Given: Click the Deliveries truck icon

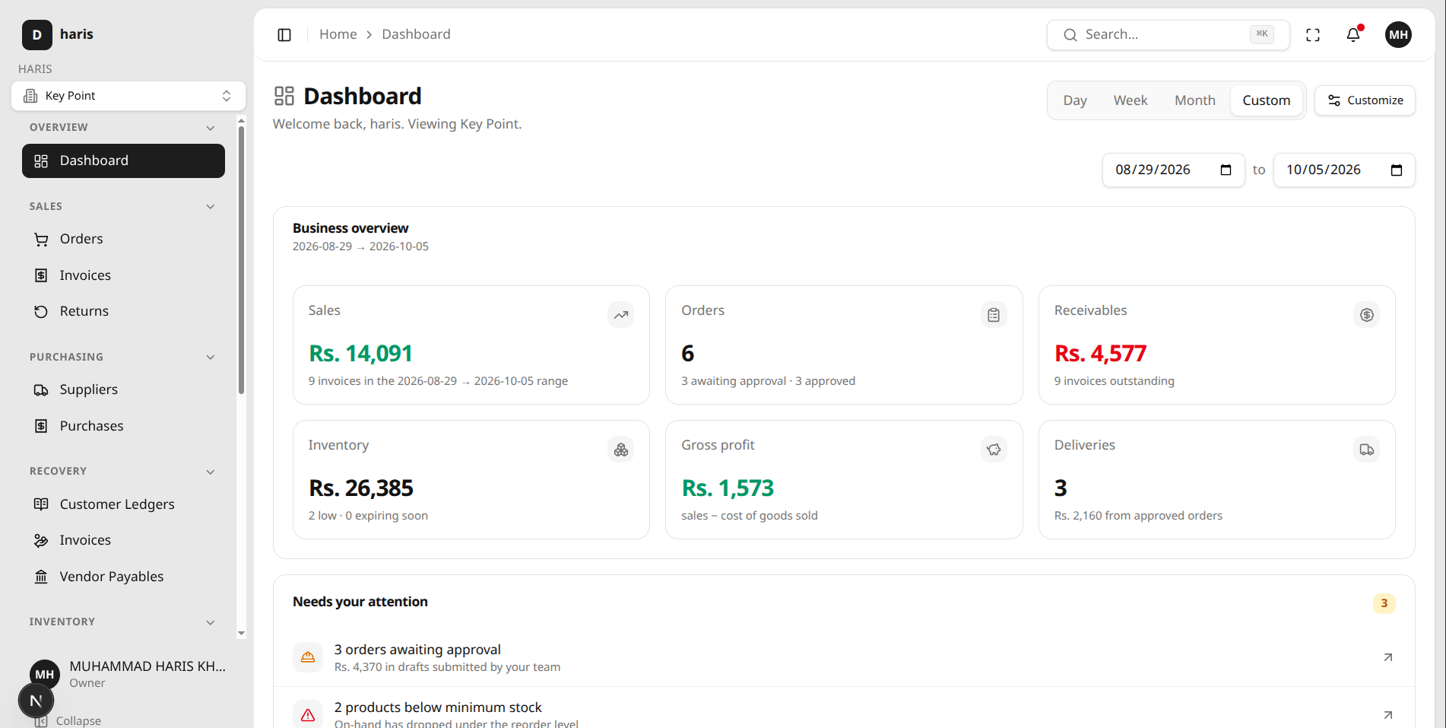Looking at the screenshot, I should click(1367, 450).
